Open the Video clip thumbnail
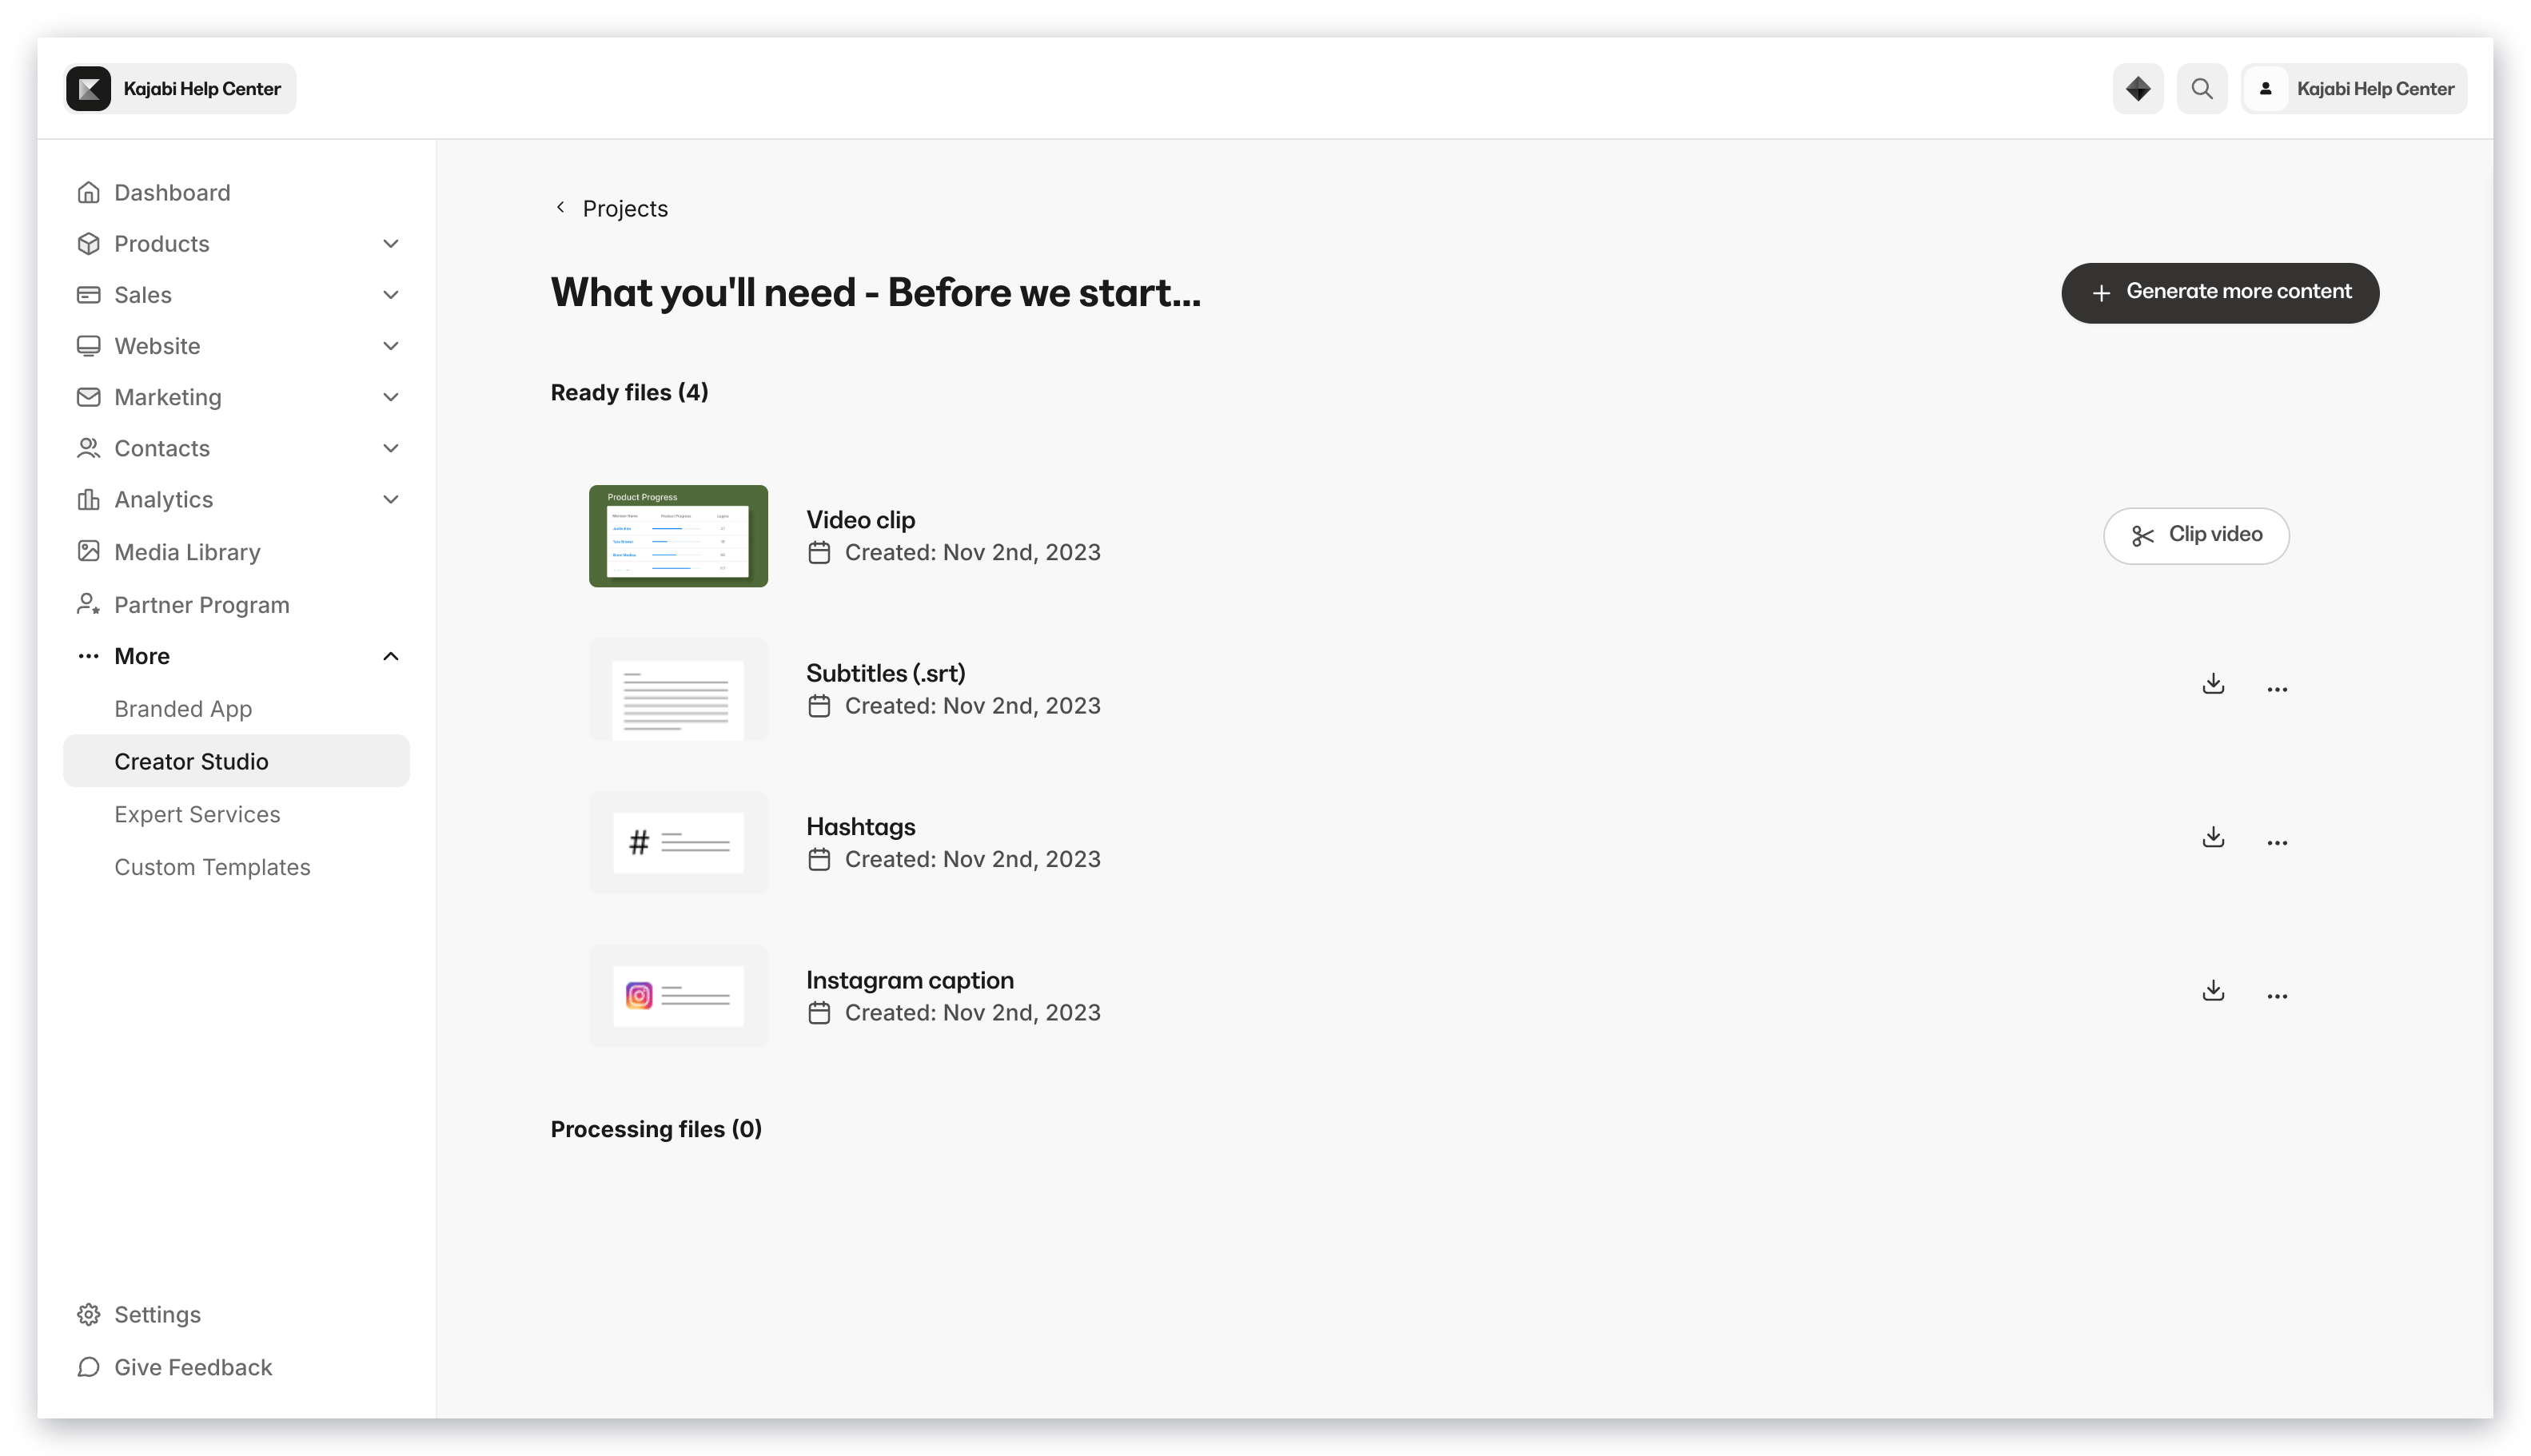The width and height of the screenshot is (2531, 1456). pyautogui.click(x=678, y=536)
